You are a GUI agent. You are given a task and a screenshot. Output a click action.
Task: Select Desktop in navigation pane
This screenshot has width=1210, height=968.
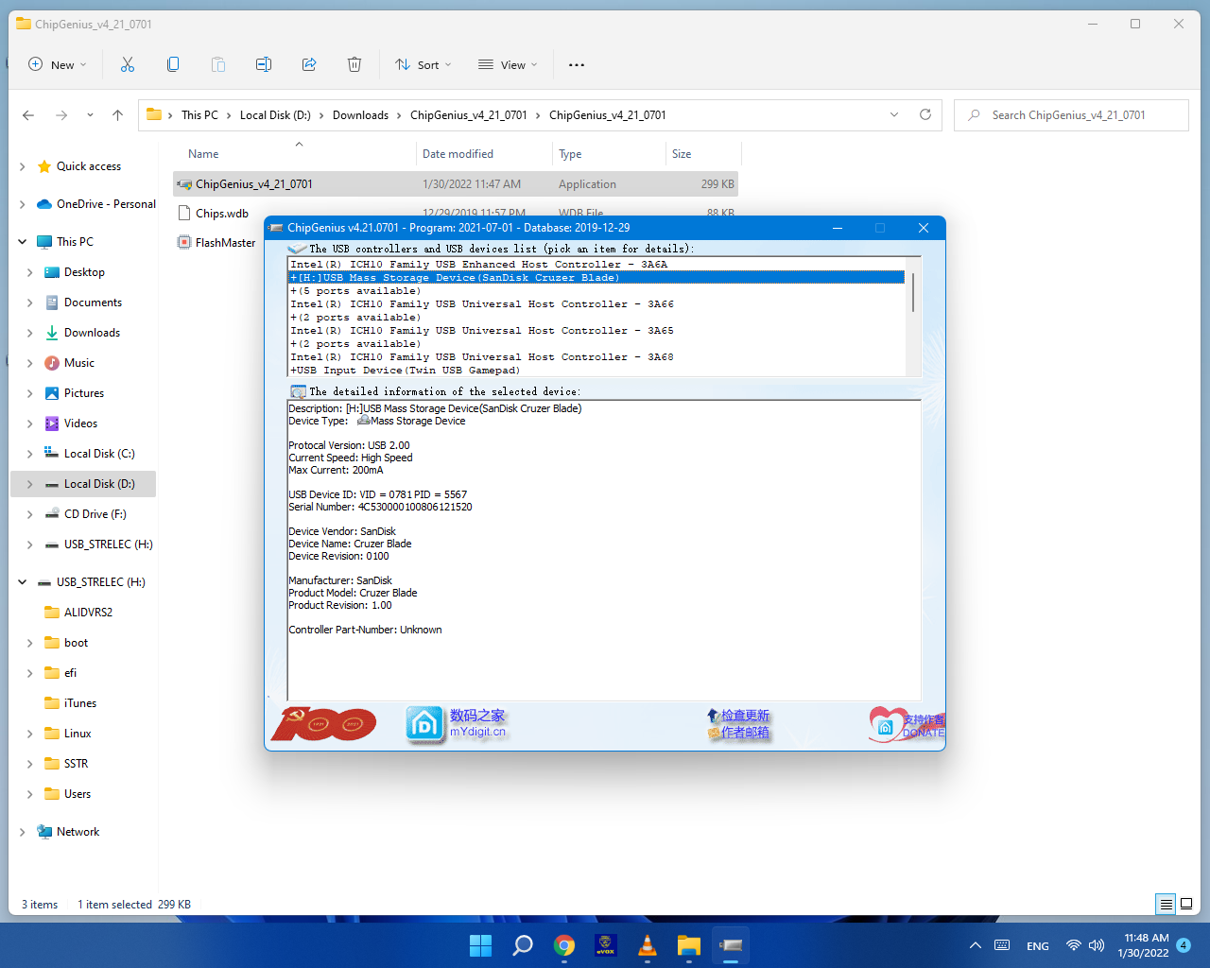tap(84, 272)
